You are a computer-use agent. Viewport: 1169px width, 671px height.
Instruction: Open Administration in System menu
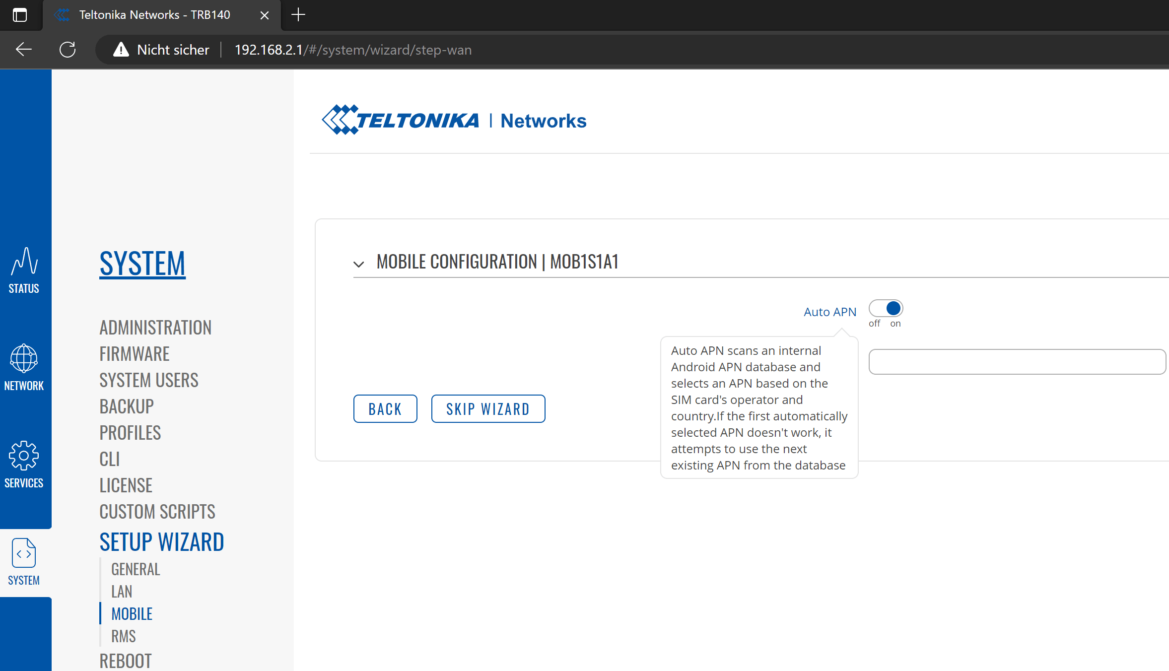155,328
